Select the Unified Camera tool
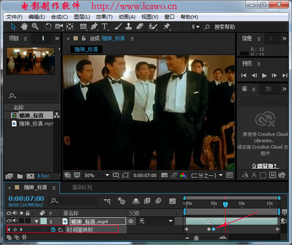Screen dimensions: 292x245 point(59,26)
